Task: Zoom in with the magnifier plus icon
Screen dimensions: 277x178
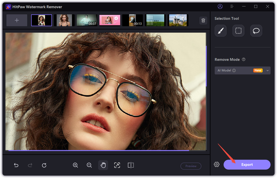Action: 75,165
